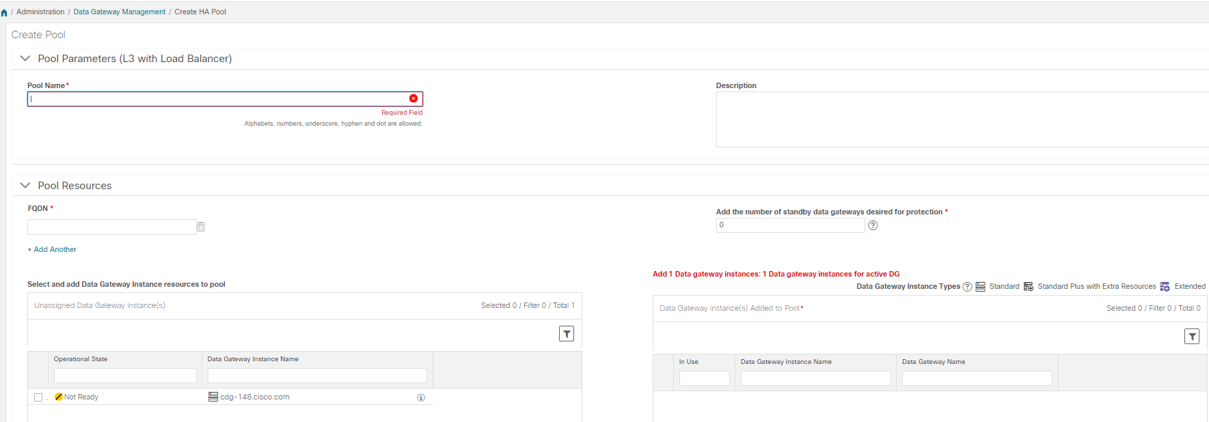Select the cdg-148.cisco.com row checkbox

[x=38, y=397]
